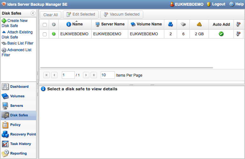Click the state column header icon
The image size is (245, 159).
[54, 24]
